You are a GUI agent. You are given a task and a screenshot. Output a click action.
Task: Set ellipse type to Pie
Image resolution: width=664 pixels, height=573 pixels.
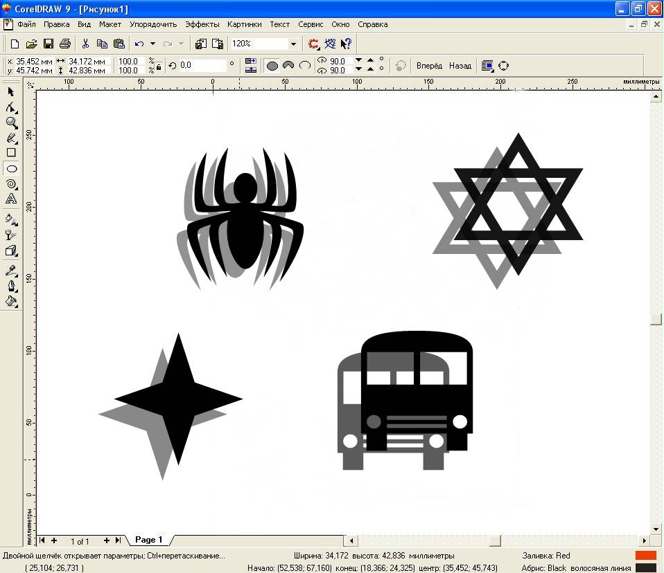coord(288,66)
